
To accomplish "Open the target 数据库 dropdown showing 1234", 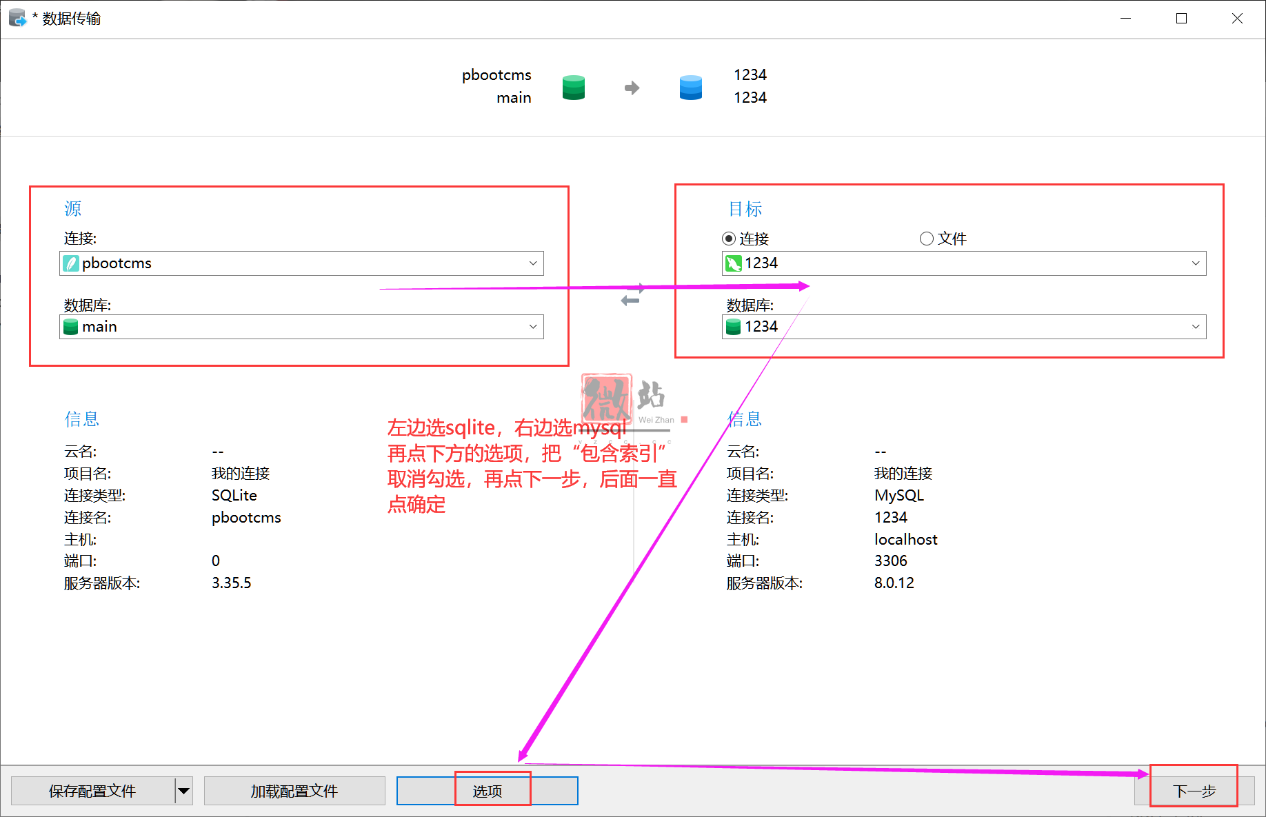I will (1195, 326).
